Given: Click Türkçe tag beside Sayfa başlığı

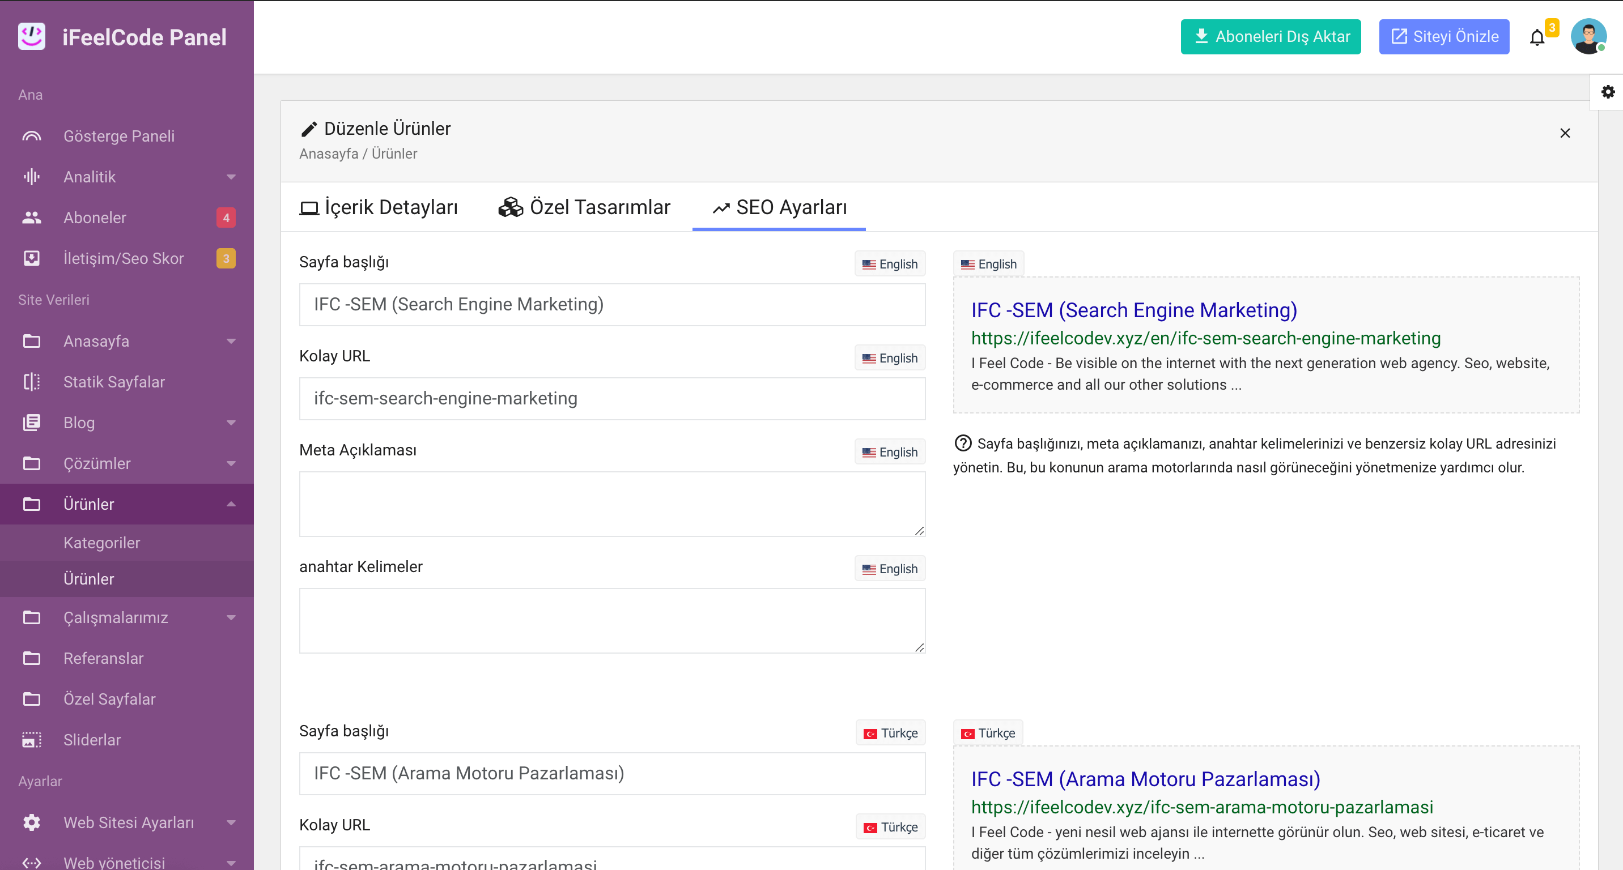Looking at the screenshot, I should click(x=890, y=733).
